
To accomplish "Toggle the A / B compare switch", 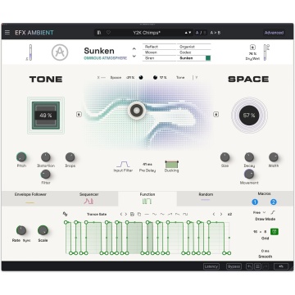I will pyautogui.click(x=201, y=33).
